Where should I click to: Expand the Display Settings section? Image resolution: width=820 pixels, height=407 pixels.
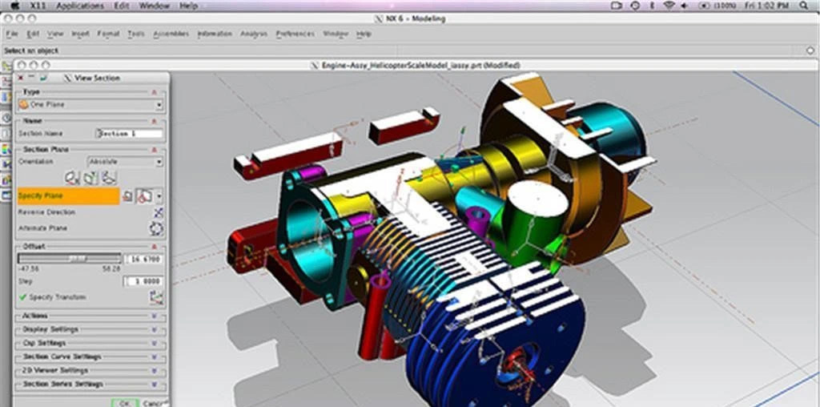coord(155,329)
